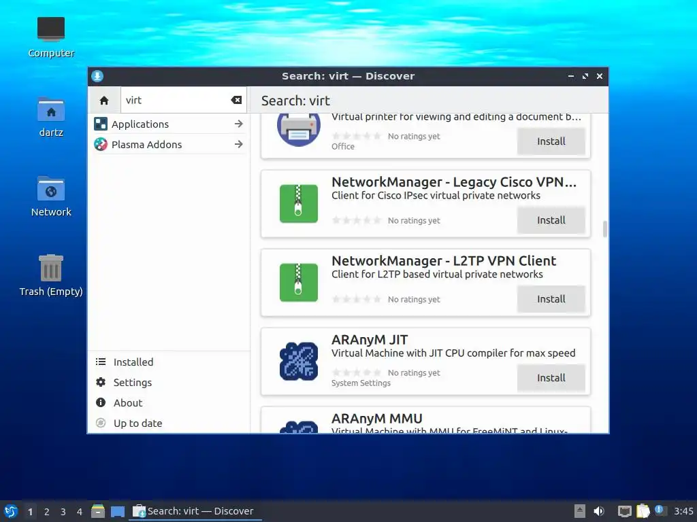Click the show desktop taskbar icon
Viewport: 697px width, 522px height.
pos(118,512)
